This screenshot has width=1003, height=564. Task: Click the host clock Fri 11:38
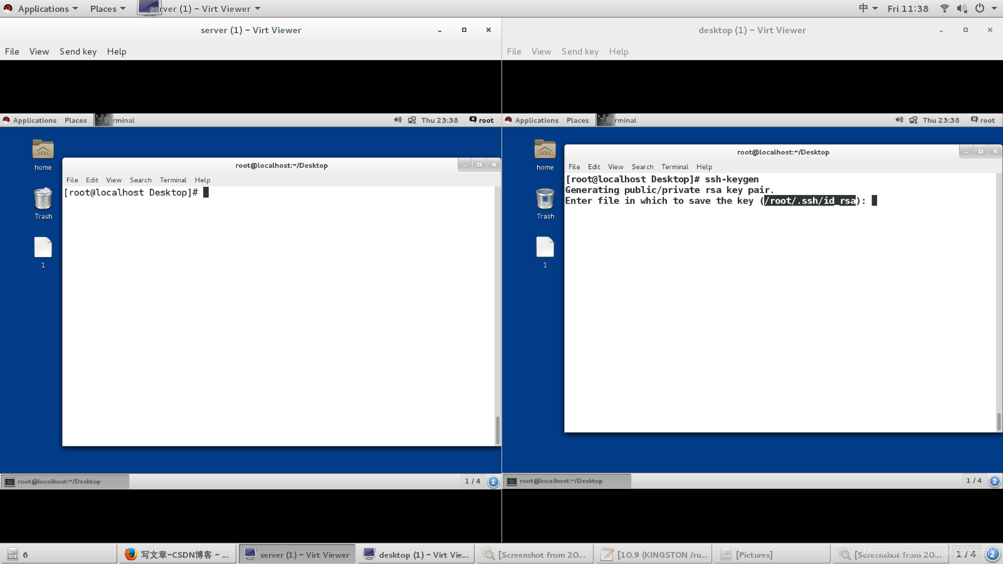point(908,9)
